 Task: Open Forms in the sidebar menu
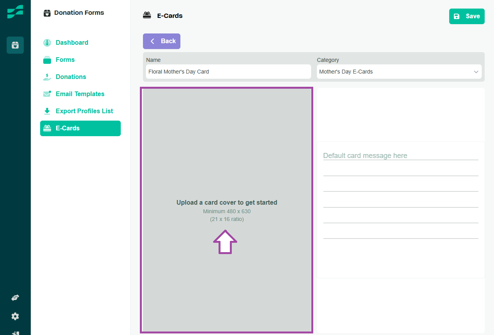click(x=65, y=60)
